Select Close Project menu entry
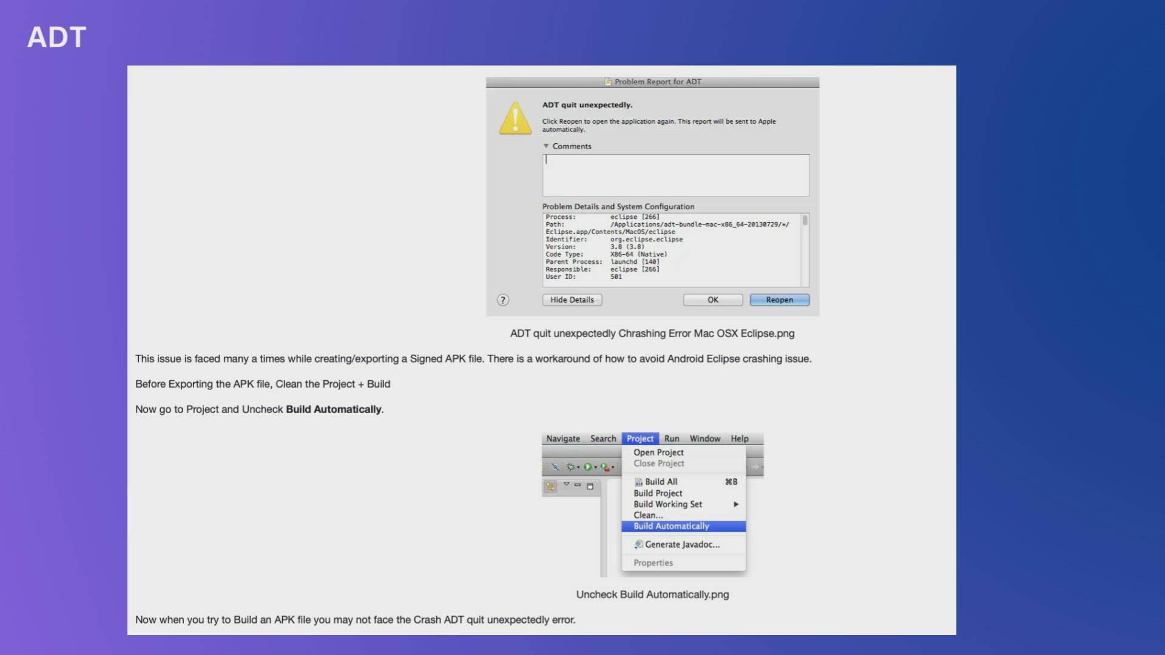 click(x=684, y=463)
